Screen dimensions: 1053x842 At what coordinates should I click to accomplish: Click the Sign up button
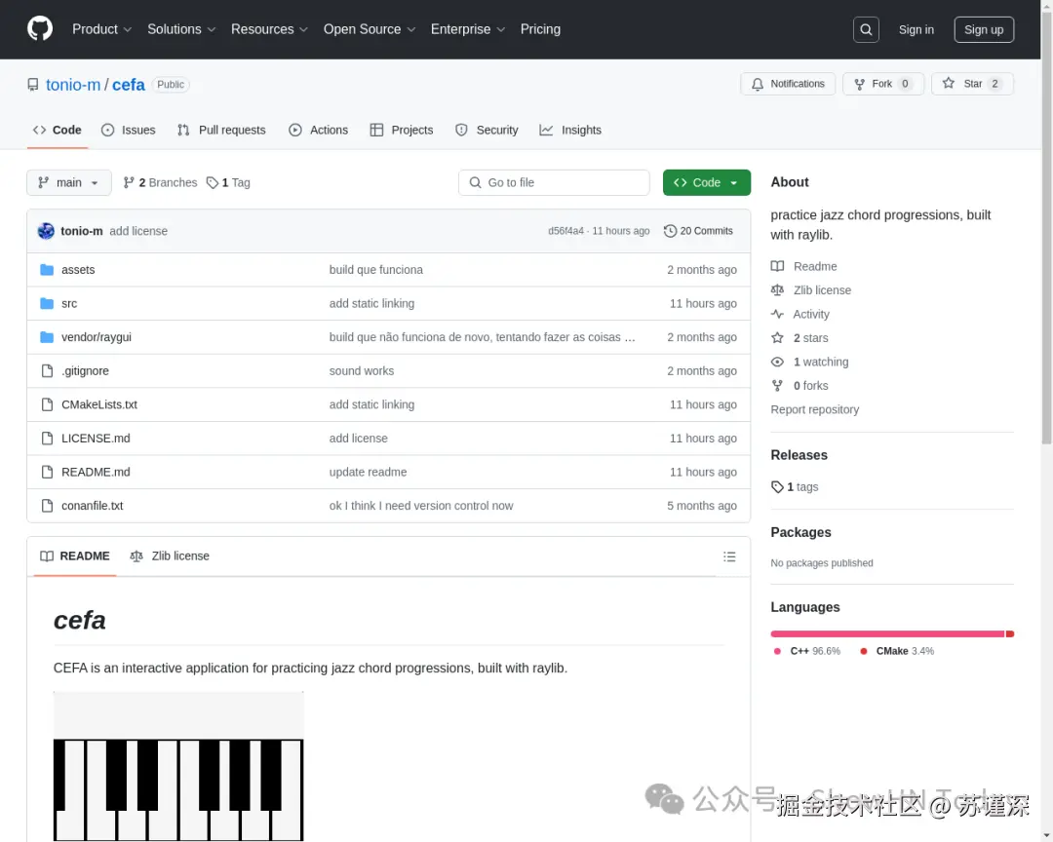pos(983,29)
